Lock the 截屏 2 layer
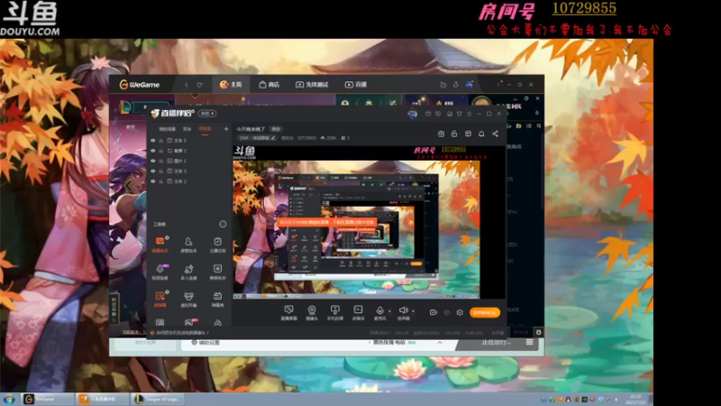The height and width of the screenshot is (406, 721). point(161,151)
